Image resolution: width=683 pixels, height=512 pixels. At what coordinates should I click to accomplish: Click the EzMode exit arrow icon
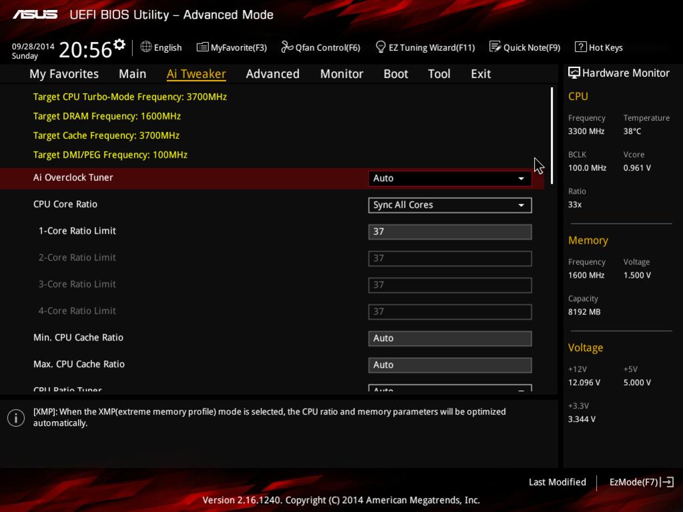pyautogui.click(x=668, y=482)
